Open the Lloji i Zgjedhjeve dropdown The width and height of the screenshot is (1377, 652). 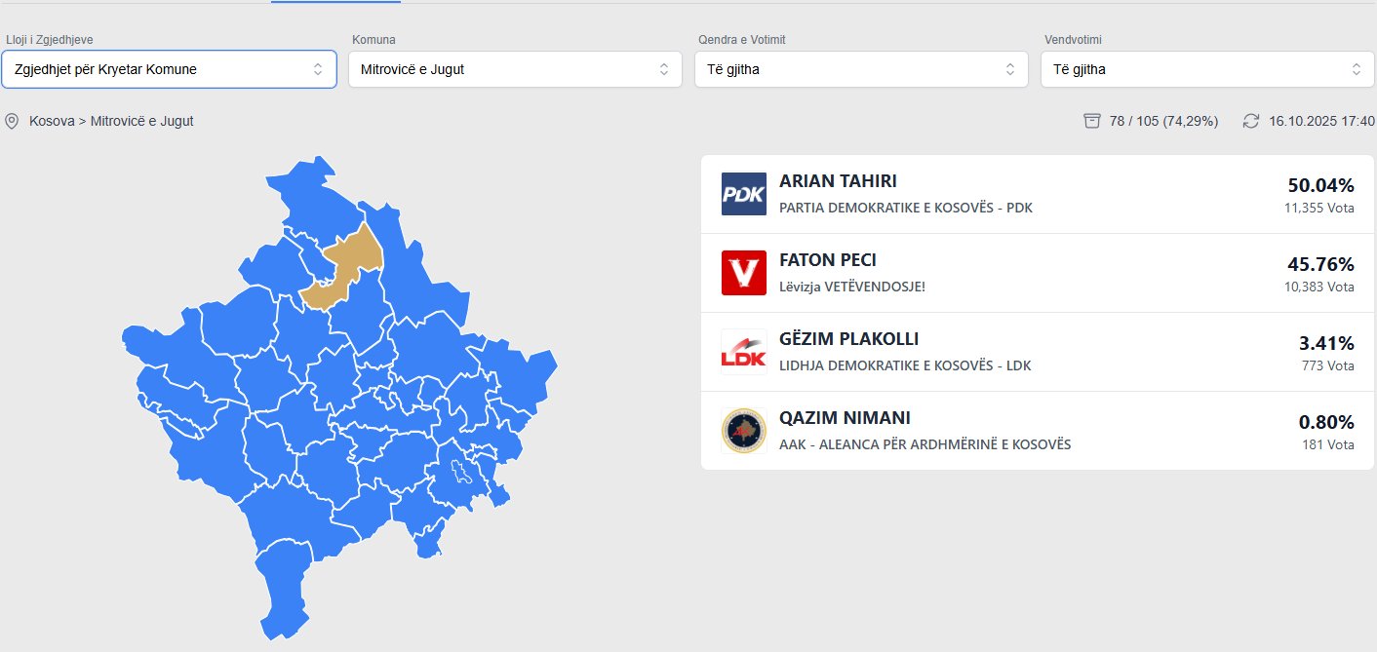coord(169,69)
